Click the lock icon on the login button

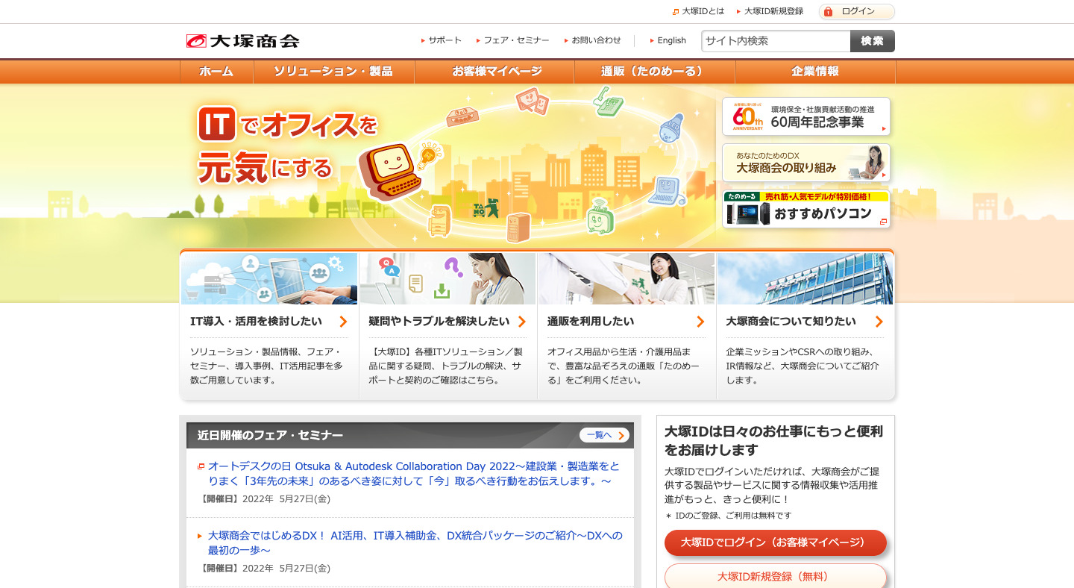[x=828, y=12]
